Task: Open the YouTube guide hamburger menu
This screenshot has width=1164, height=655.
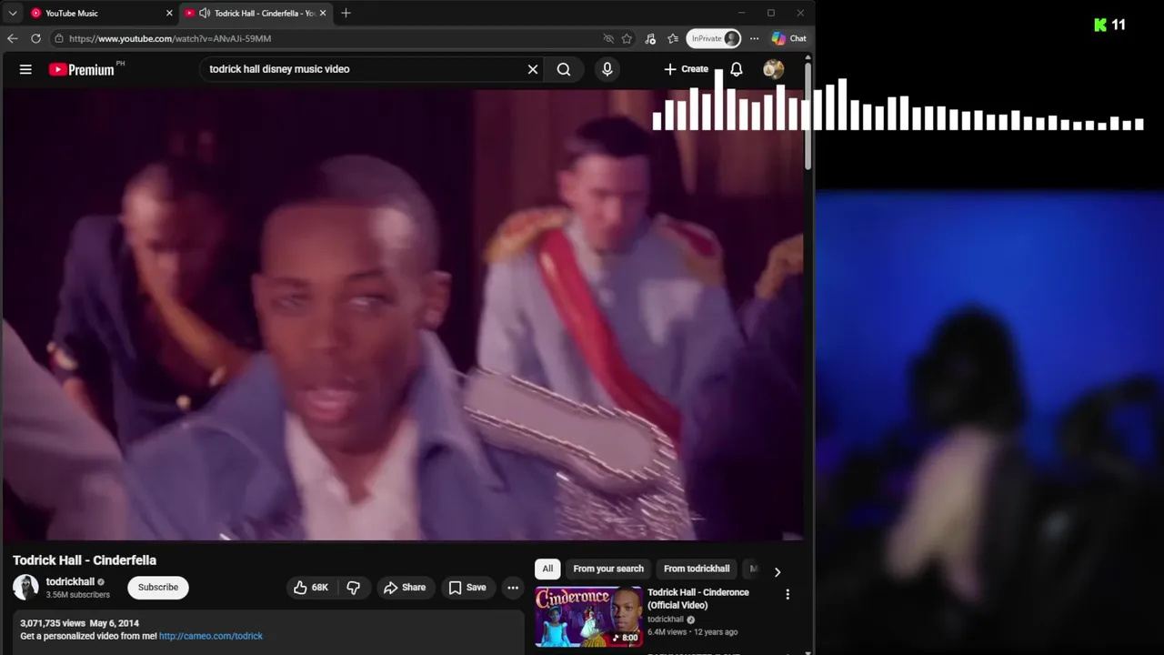Action: tap(25, 69)
